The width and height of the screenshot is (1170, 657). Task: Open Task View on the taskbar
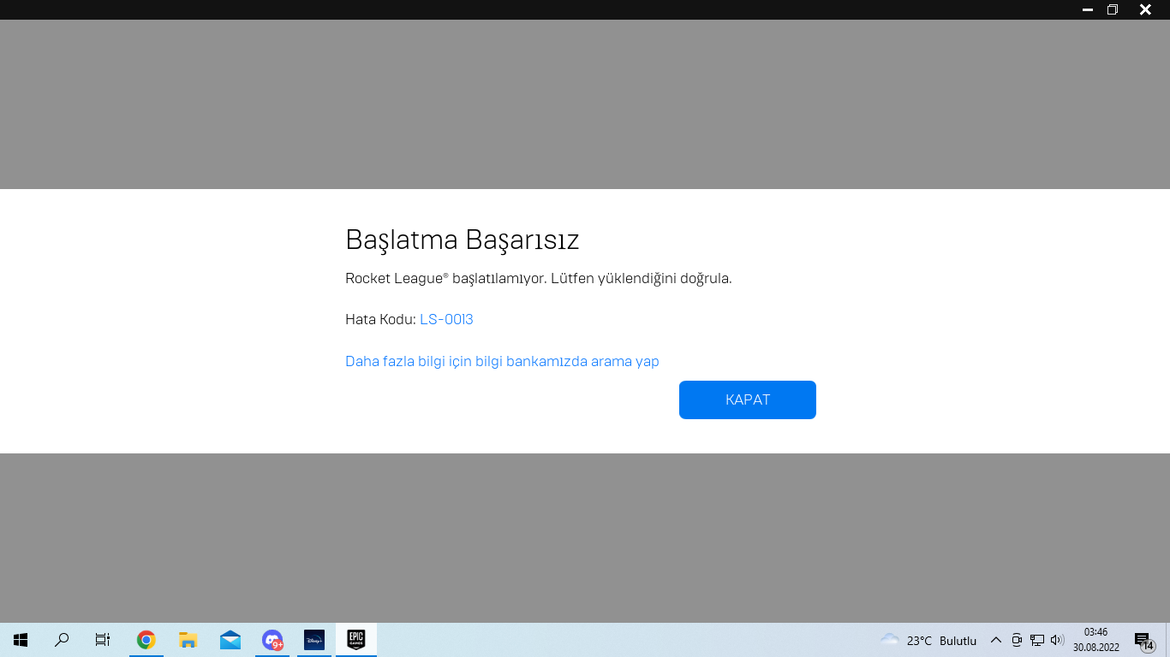pos(103,640)
